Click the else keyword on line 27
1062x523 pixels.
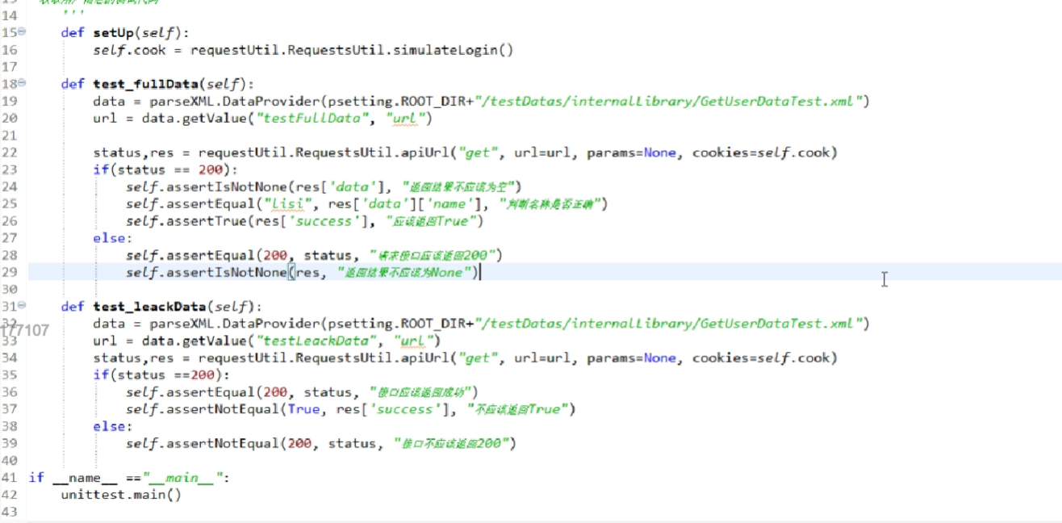[x=109, y=238]
